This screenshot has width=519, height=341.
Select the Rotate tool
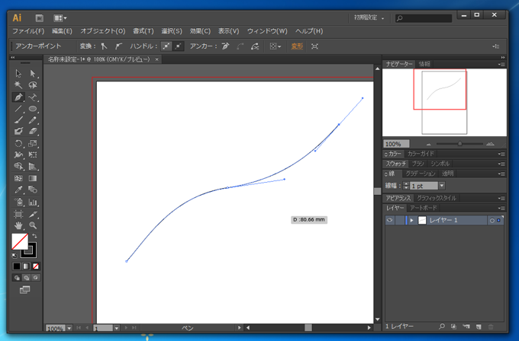tap(18, 143)
